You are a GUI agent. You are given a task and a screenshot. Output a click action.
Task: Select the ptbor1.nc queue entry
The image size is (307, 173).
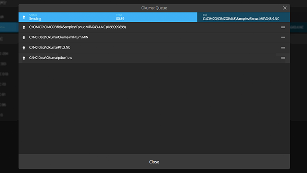pos(154,58)
